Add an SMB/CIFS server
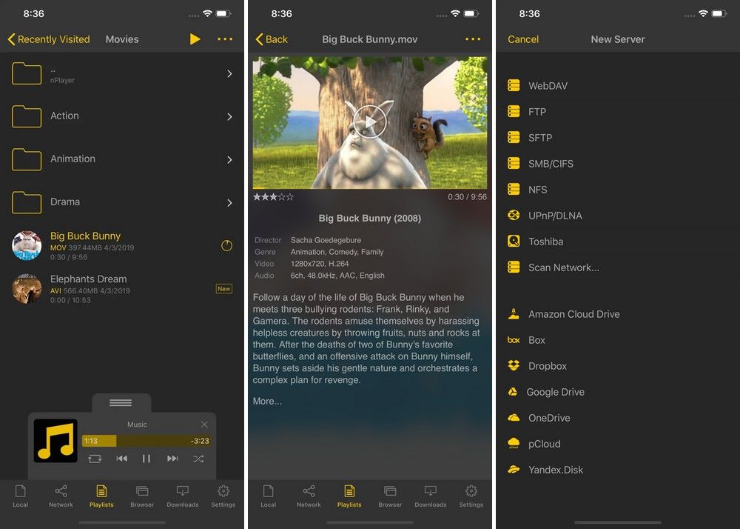The height and width of the screenshot is (529, 740). tap(550, 164)
